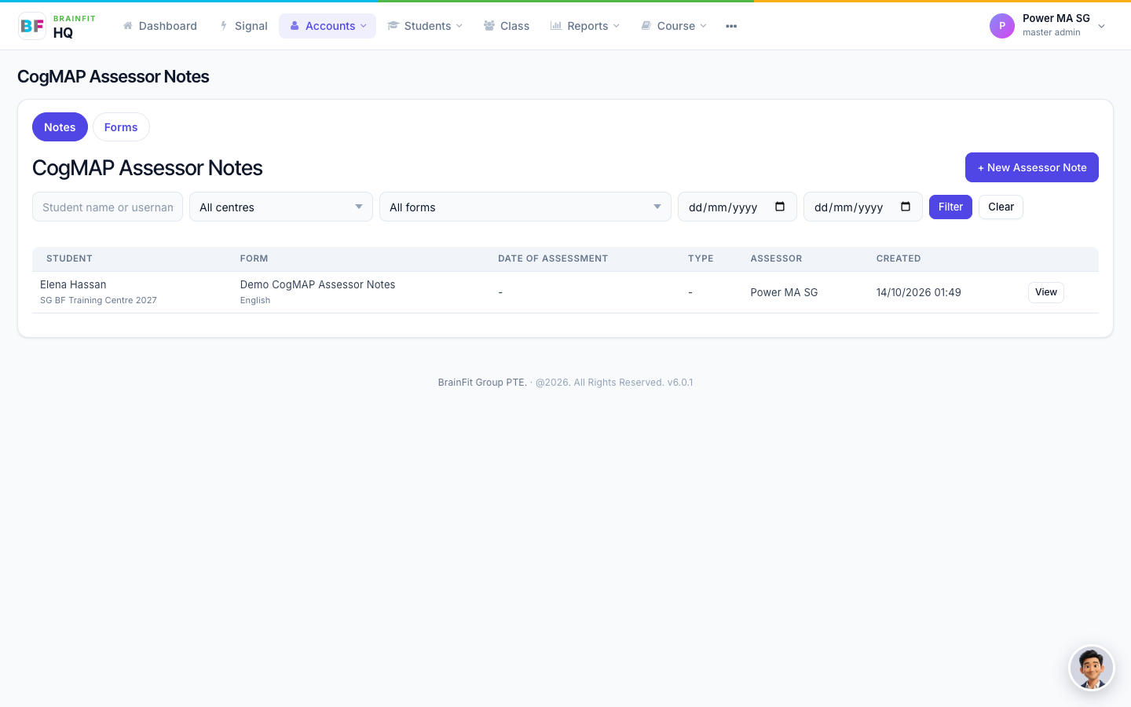Open the Signal page
Screen dimensions: 1131x707
click(243, 26)
